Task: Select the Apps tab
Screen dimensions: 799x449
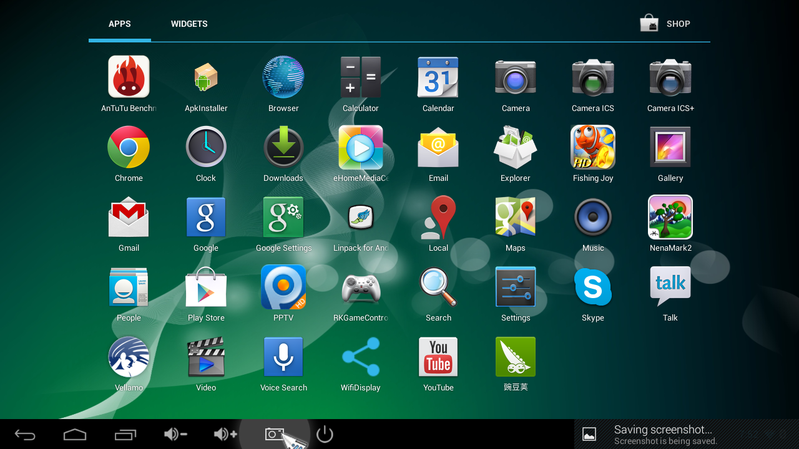Action: coord(120,24)
